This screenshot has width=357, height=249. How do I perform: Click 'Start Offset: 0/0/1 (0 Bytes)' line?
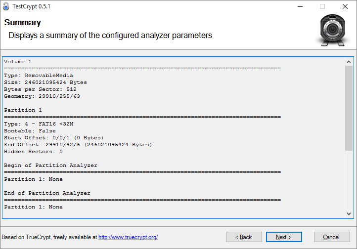point(54,138)
